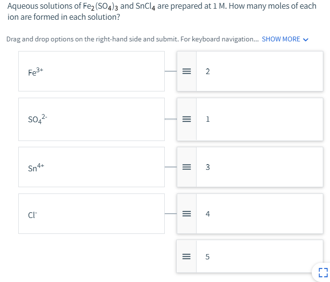330x282 pixels.
Task: Click drag handle icon beside option 1
Action: 187,119
